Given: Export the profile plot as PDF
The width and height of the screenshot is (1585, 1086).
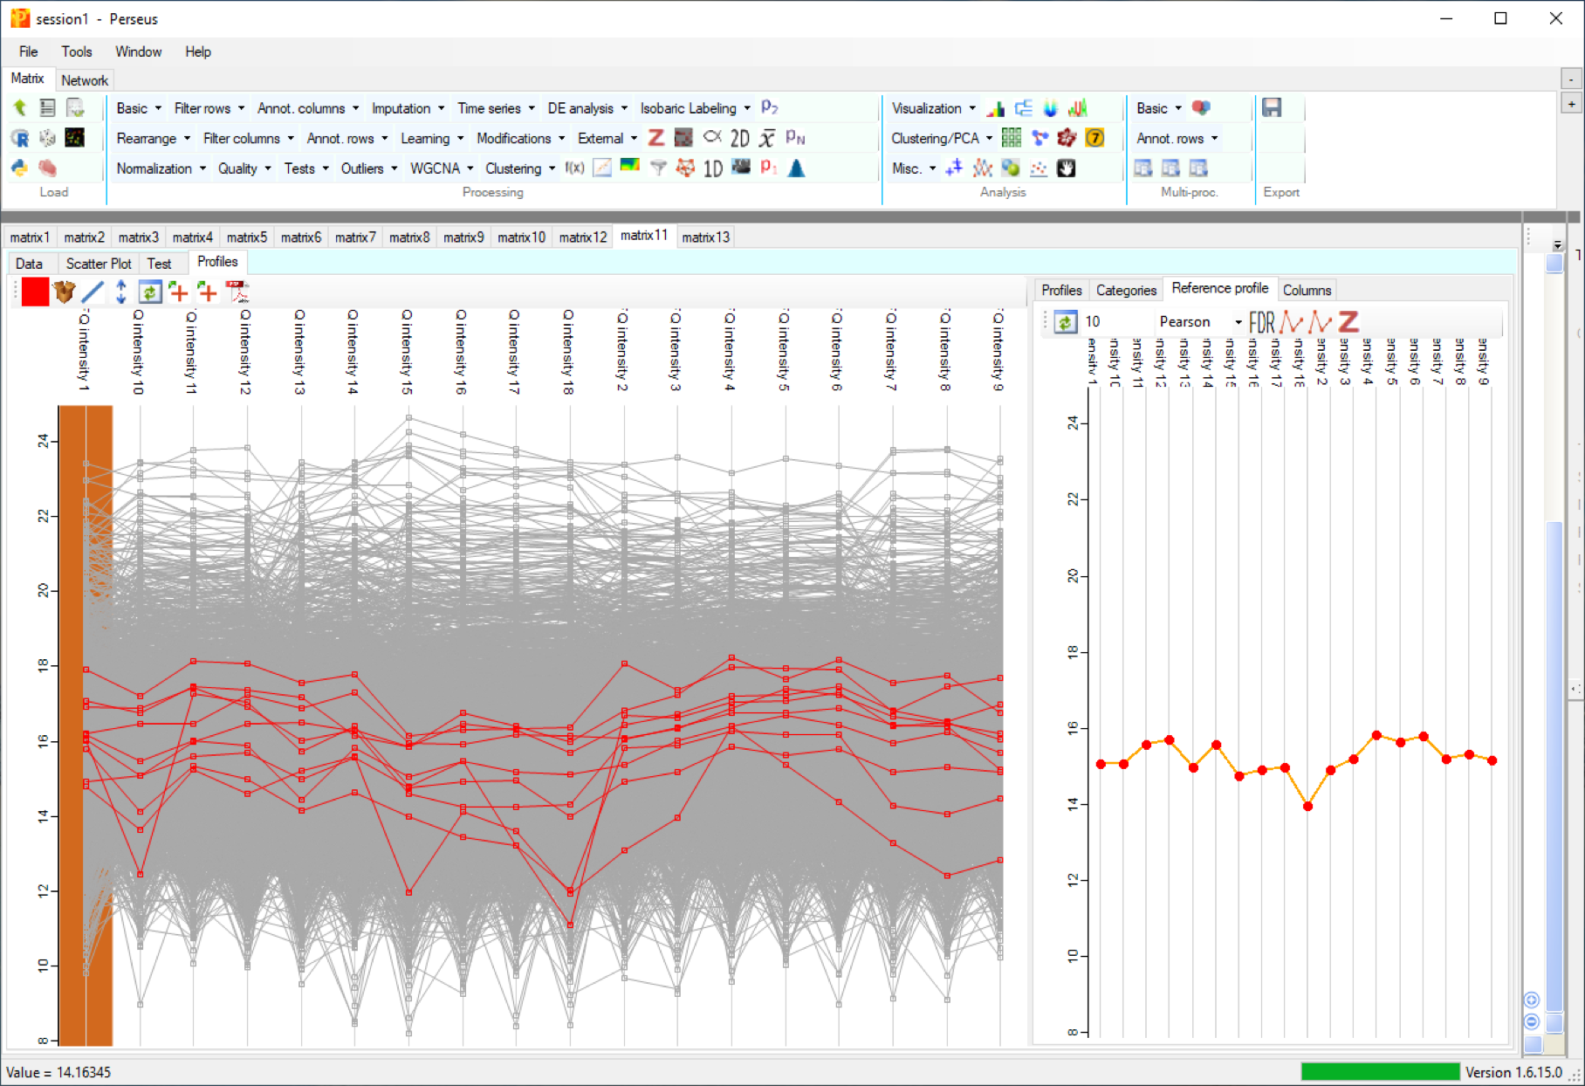Looking at the screenshot, I should pyautogui.click(x=237, y=292).
